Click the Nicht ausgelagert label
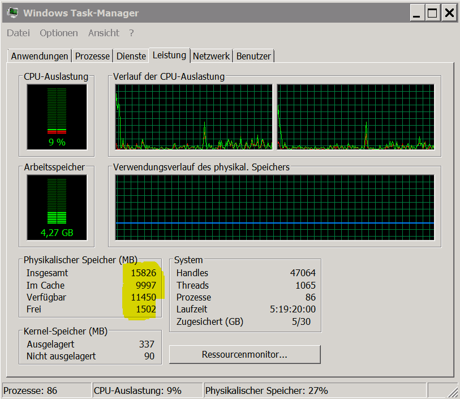This screenshot has height=399, width=460. pos(61,356)
